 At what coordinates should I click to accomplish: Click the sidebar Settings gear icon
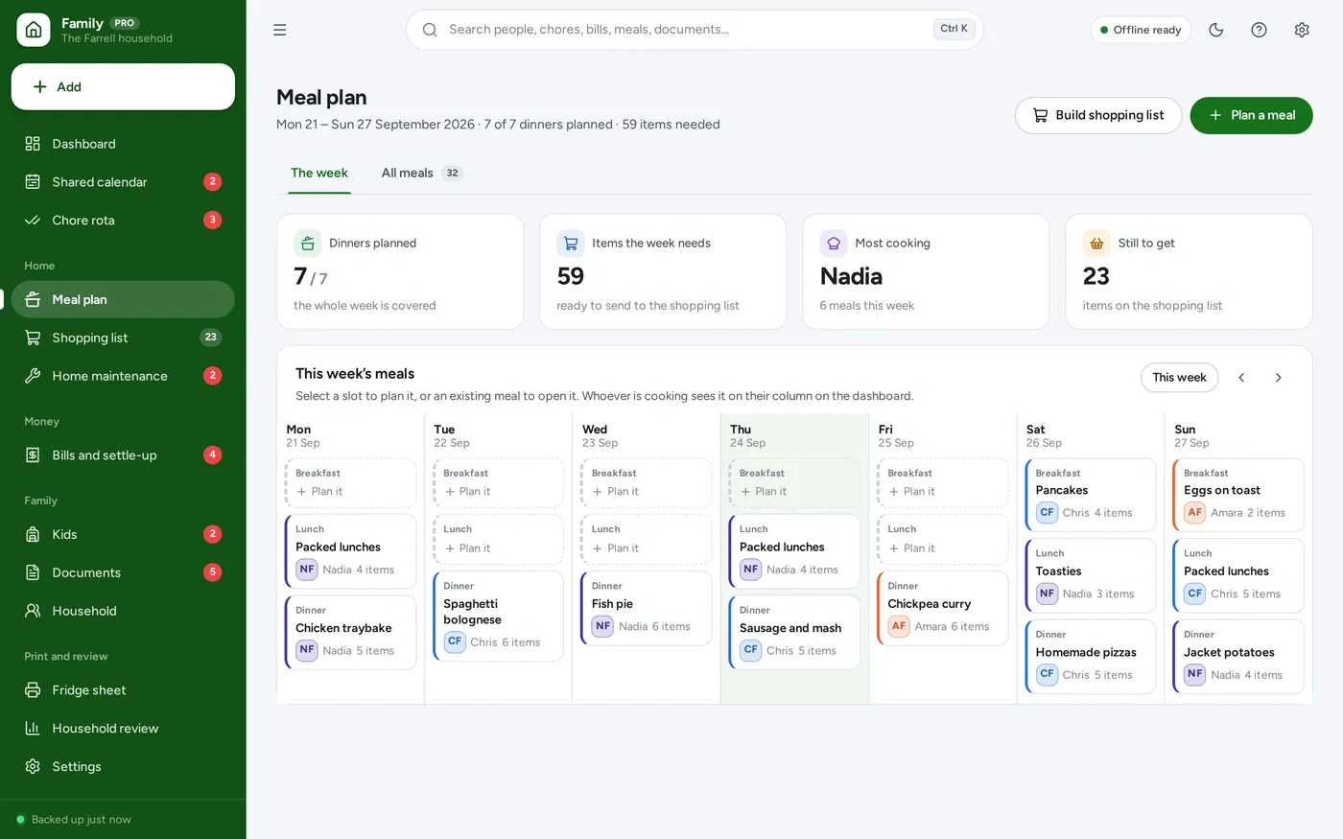point(33,767)
